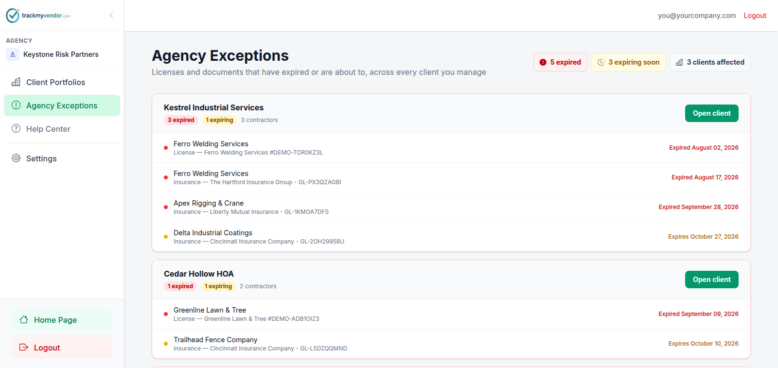Click the Kestrel 1 expiring tag
Screen dimensions: 778x368
coord(219,120)
